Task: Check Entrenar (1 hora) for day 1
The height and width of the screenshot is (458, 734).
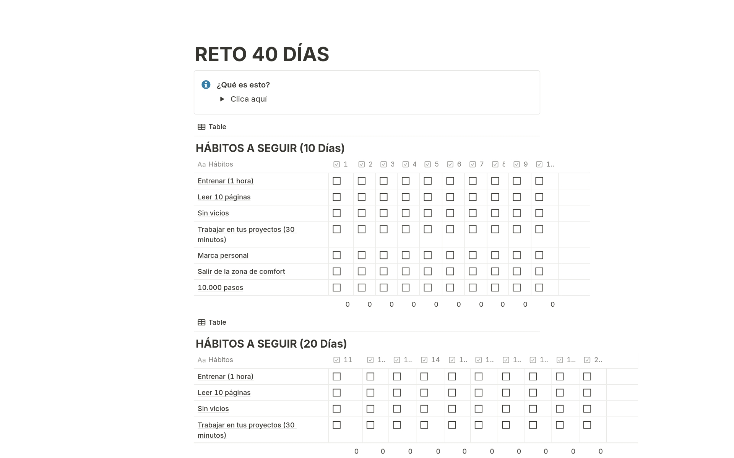Action: (336, 181)
